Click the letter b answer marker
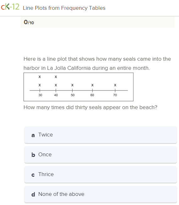 coord(33,155)
